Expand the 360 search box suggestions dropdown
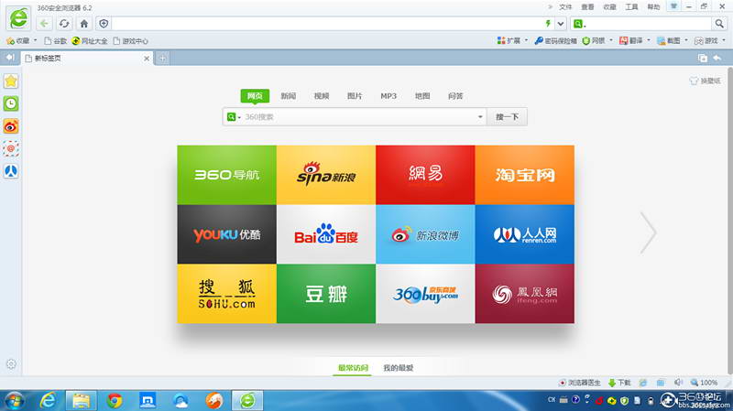Image resolution: width=733 pixels, height=411 pixels. point(480,117)
